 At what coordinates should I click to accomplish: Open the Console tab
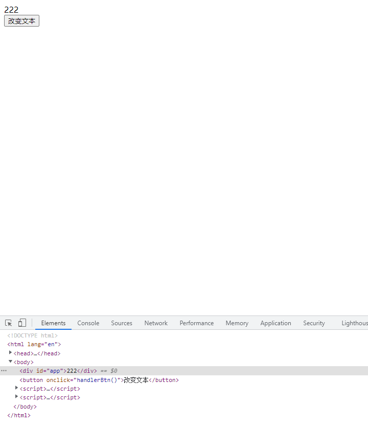(88, 323)
